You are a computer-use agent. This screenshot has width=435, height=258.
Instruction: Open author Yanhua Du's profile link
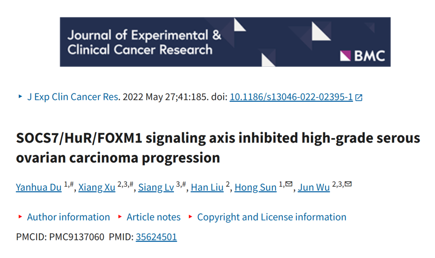(x=39, y=187)
